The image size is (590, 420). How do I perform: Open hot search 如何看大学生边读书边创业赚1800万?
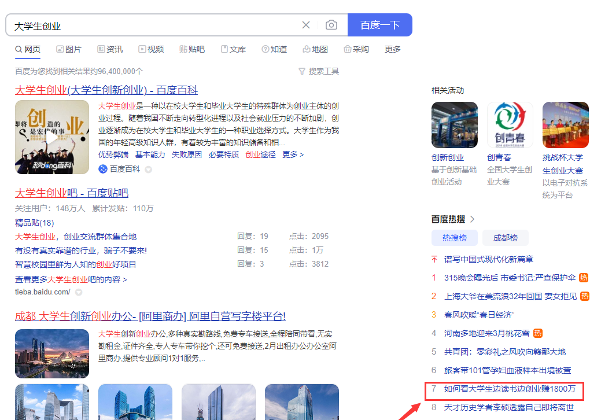point(510,389)
